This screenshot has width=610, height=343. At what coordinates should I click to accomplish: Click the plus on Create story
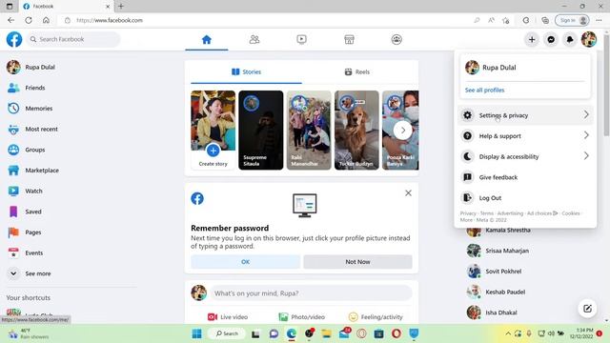tap(213, 151)
